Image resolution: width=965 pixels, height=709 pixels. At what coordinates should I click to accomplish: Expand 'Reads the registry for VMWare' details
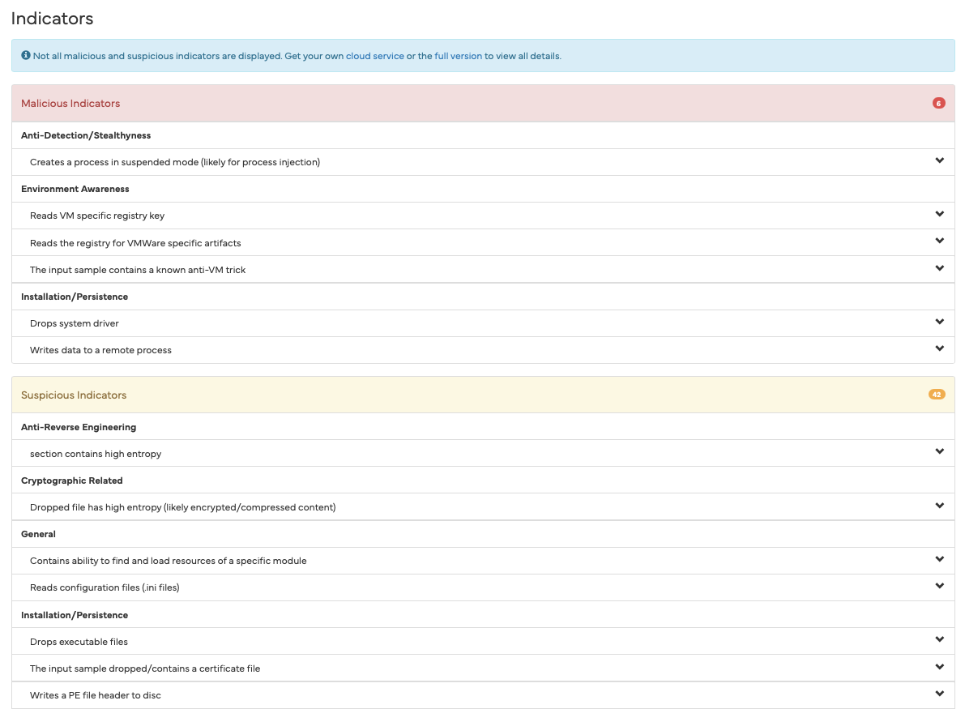pyautogui.click(x=939, y=241)
